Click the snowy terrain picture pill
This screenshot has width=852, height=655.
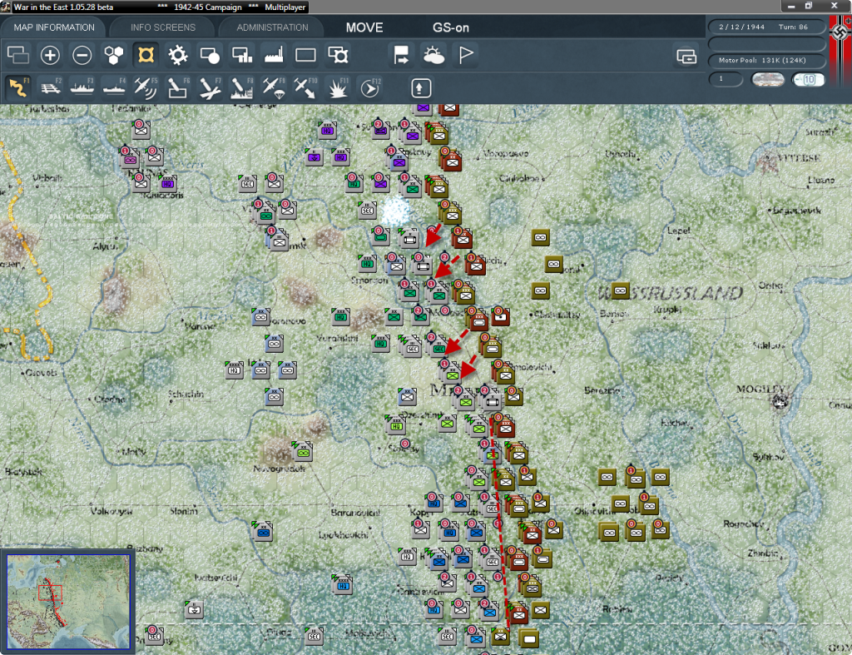767,80
